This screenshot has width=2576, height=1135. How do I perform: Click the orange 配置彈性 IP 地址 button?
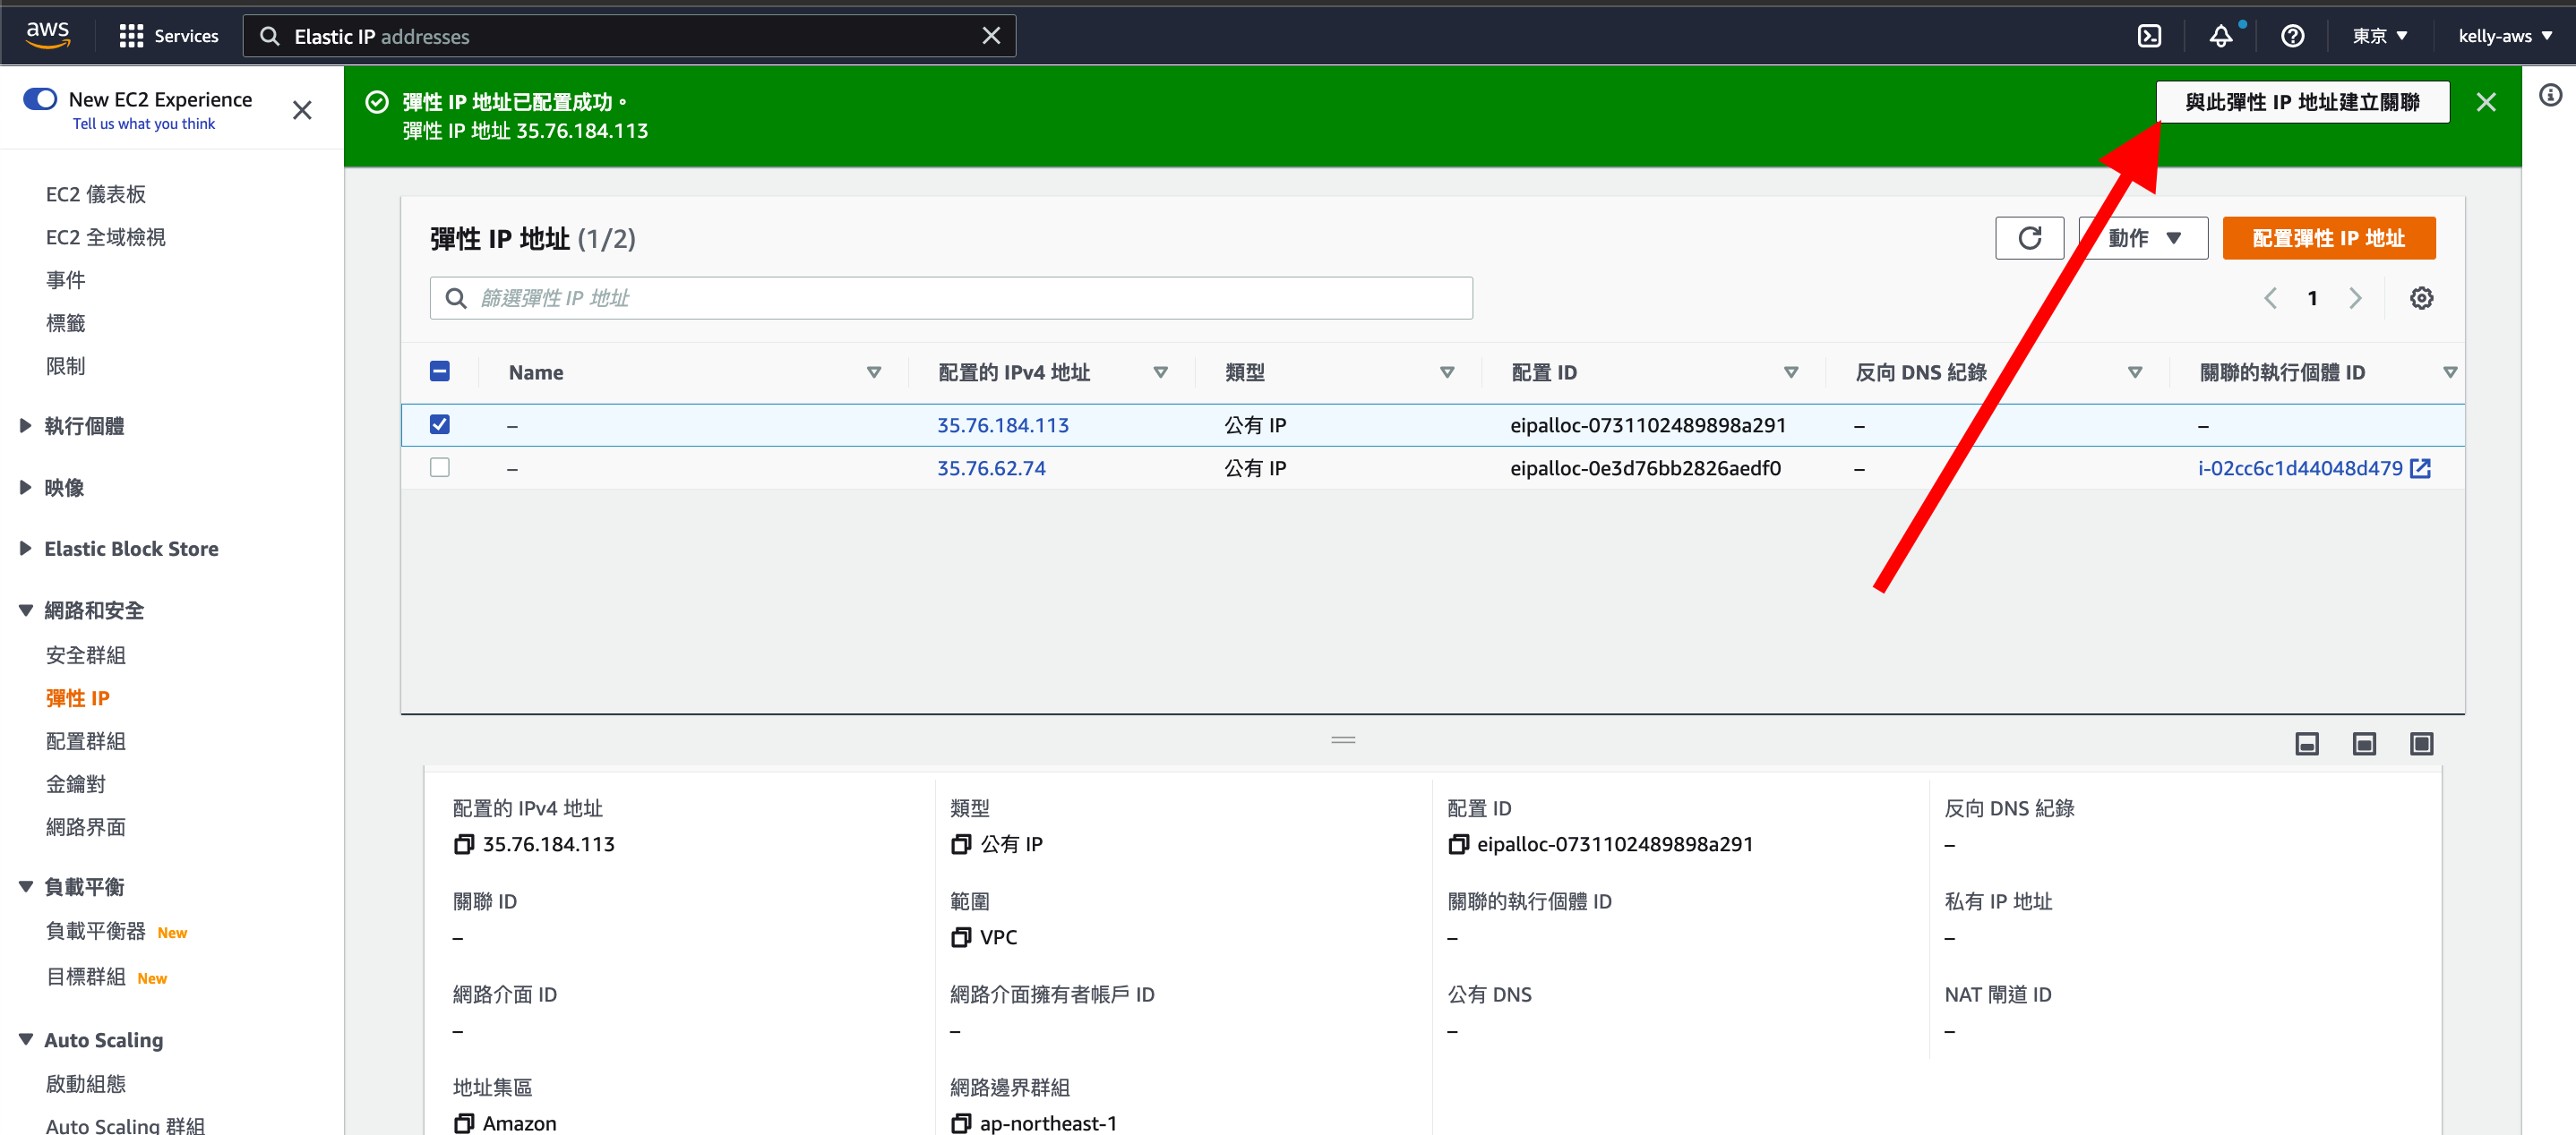2328,238
